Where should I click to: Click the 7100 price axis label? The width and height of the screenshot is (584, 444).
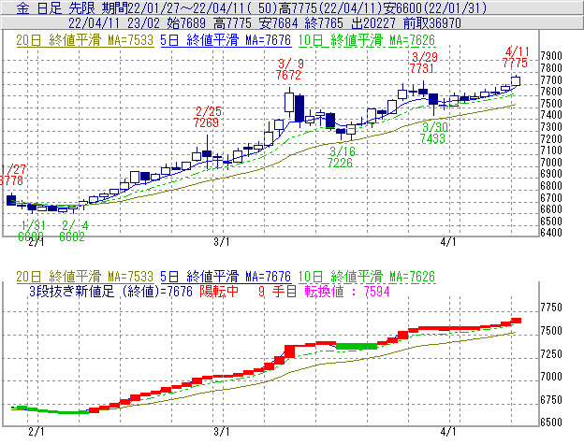click(x=551, y=150)
